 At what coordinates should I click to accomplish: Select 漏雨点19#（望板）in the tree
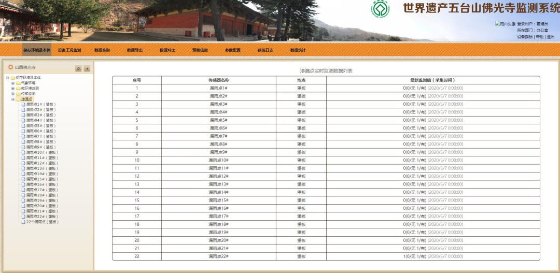pos(42,200)
